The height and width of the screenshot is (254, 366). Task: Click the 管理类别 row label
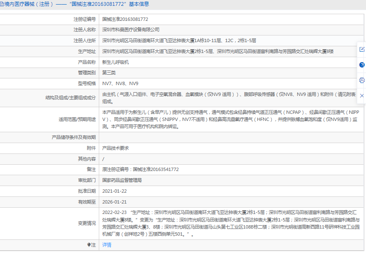[x=87, y=73]
